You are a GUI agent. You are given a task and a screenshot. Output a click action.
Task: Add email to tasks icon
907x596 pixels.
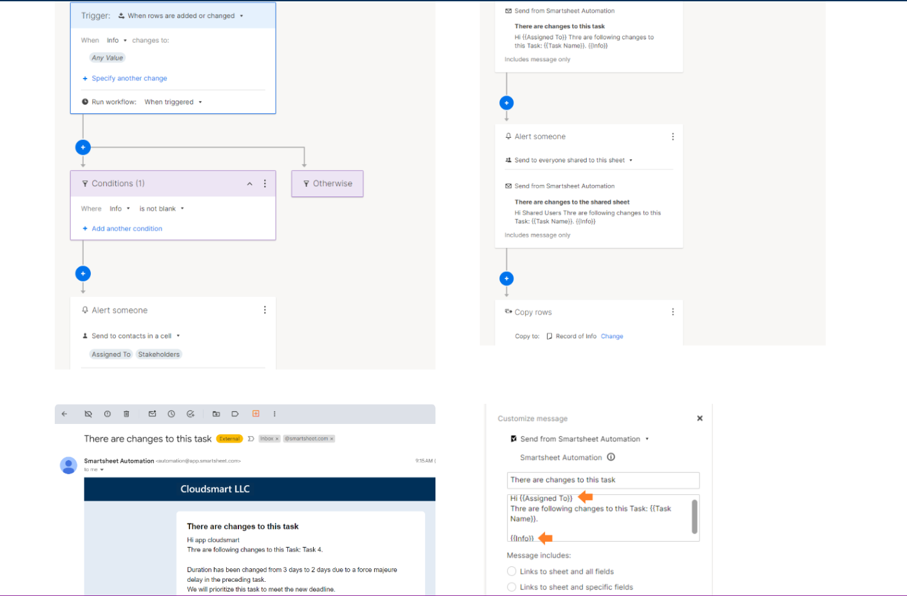(x=191, y=414)
